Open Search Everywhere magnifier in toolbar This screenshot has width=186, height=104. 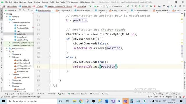point(180,6)
